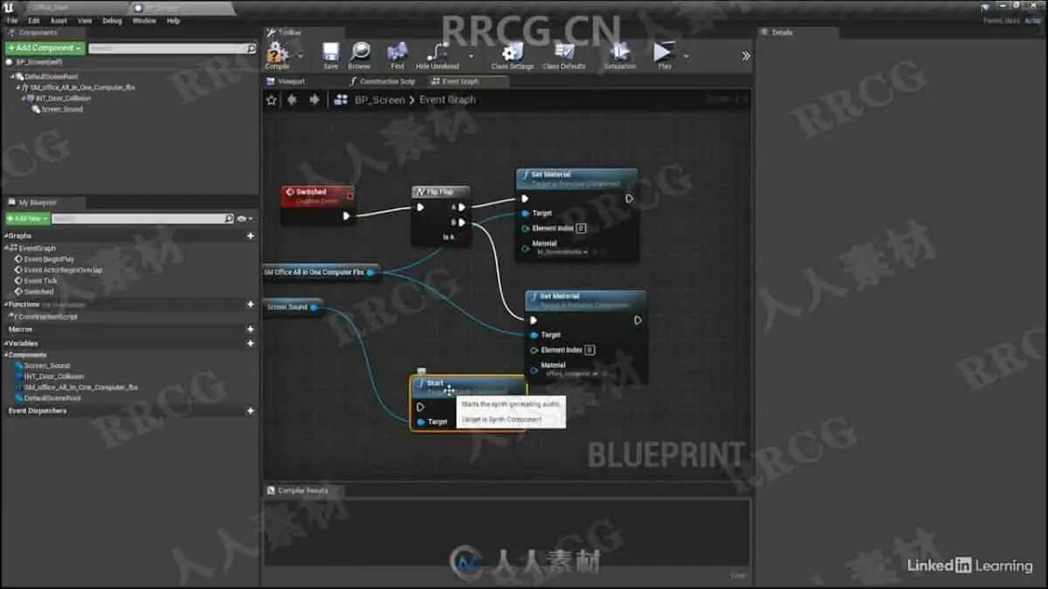Select the Switched event in My Blueprint
This screenshot has width=1048, height=589.
coord(38,291)
